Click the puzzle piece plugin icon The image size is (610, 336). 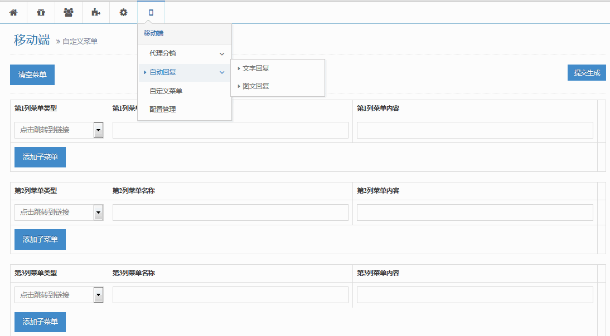pos(96,12)
